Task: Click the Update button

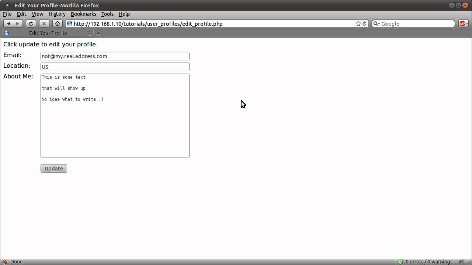Action: coord(54,169)
